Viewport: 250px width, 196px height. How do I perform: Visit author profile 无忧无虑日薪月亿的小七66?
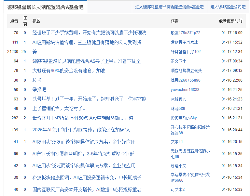(190, 154)
